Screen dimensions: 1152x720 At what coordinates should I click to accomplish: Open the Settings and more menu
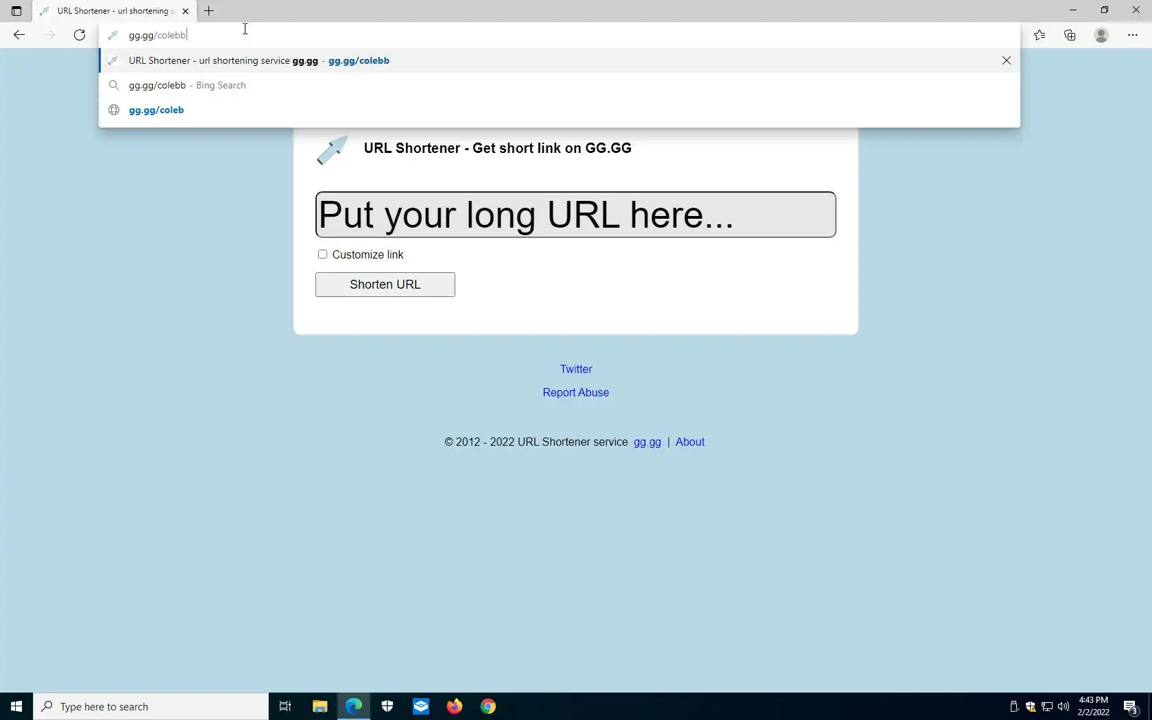(x=1133, y=35)
